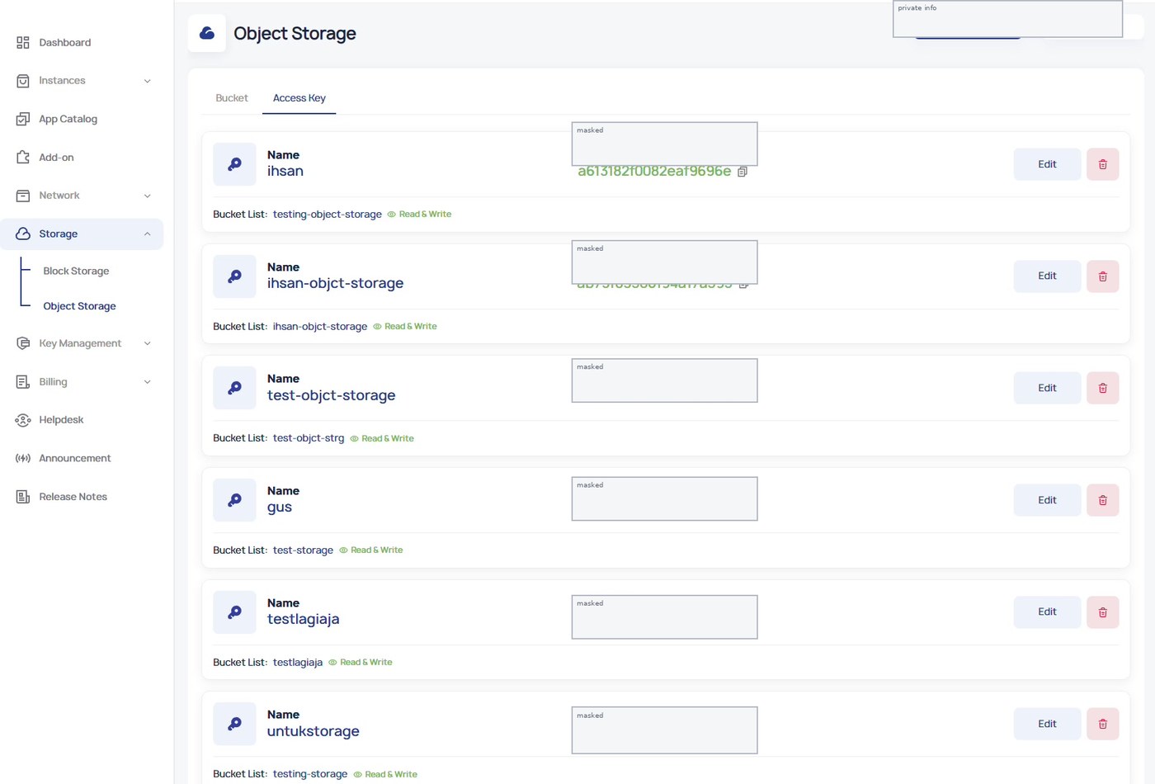Click the test-objct-strg bucket name
Viewport: 1155px width, 784px height.
pos(309,438)
